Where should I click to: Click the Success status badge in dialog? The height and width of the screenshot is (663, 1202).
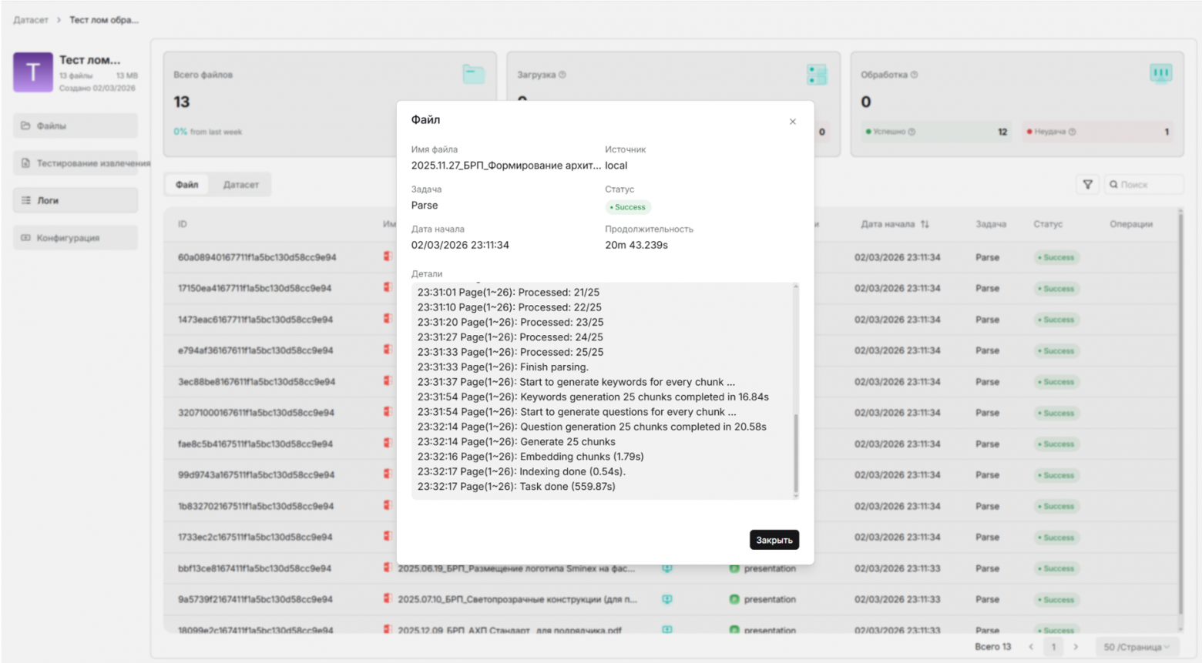pyautogui.click(x=628, y=207)
